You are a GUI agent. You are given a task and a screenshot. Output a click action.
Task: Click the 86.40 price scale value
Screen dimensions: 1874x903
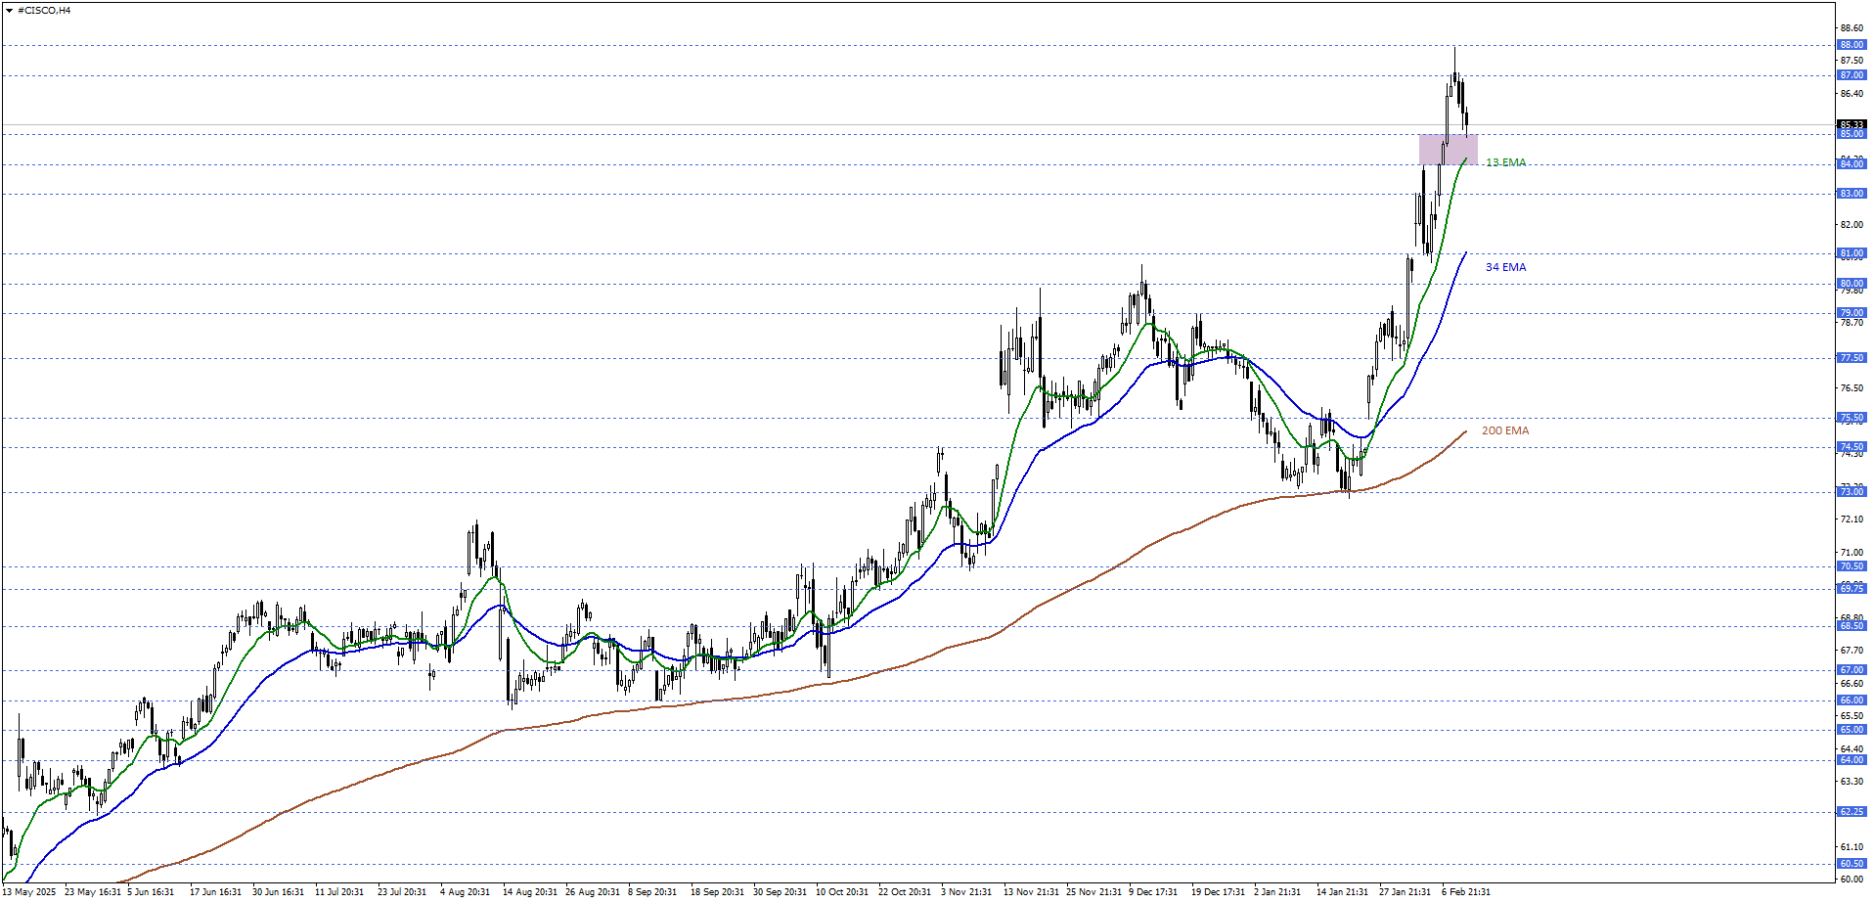[x=1852, y=94]
